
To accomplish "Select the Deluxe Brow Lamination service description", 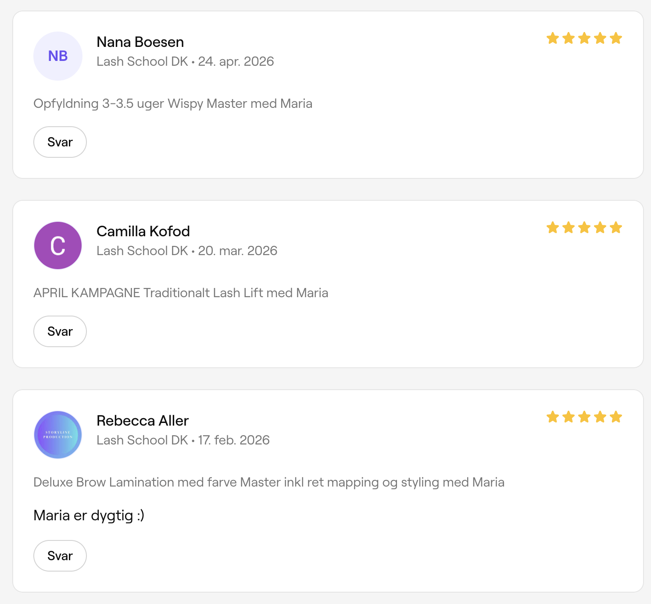I will point(269,483).
